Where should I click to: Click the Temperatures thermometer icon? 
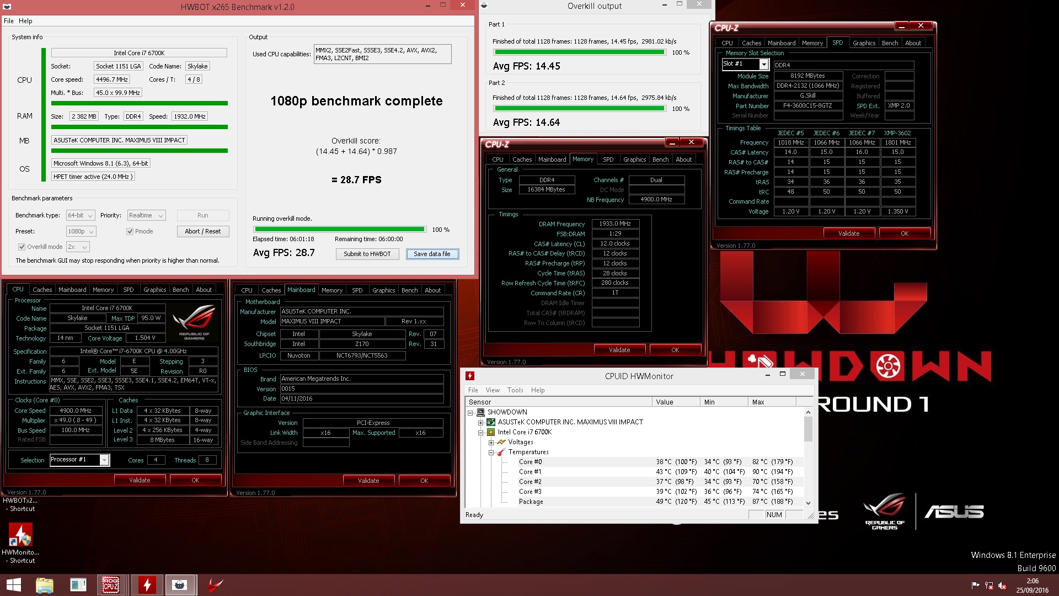coord(501,452)
